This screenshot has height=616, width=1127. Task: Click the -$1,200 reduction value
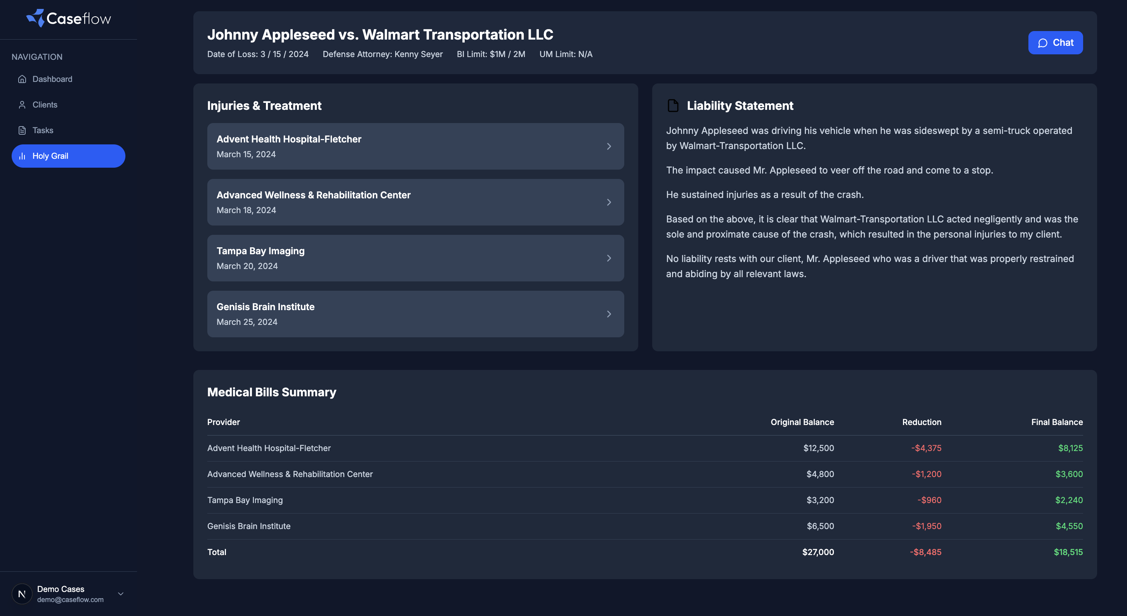[927, 474]
